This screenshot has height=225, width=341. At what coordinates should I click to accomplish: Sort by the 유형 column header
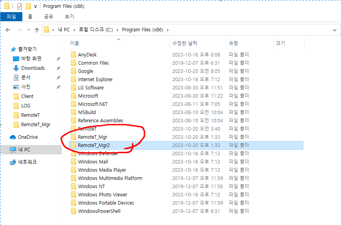[x=233, y=43]
